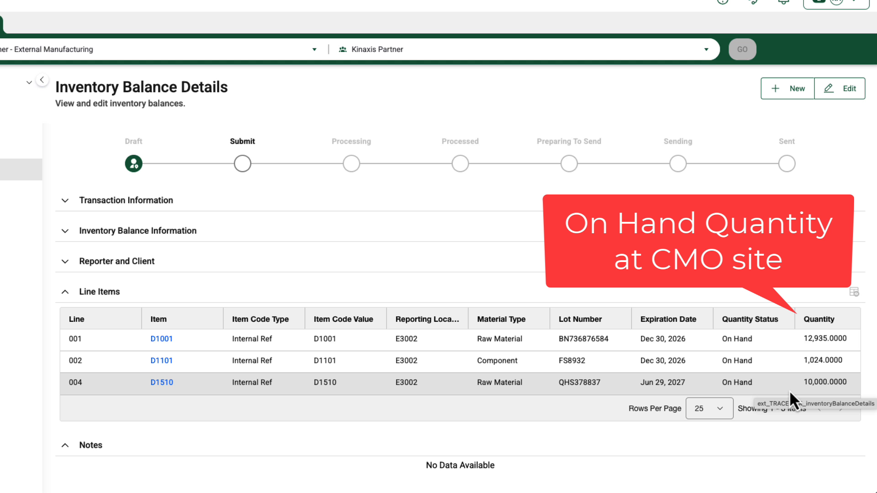This screenshot has height=493, width=877.
Task: Expand Reporter and Client section
Action: click(65, 262)
